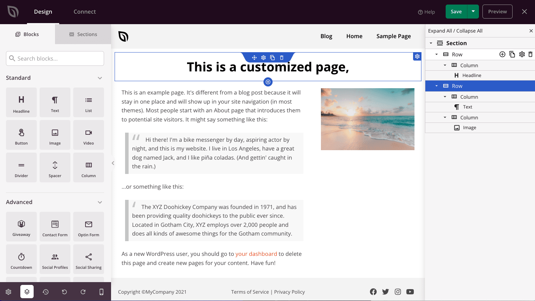Click Expand All / Collapse All control

456,31
